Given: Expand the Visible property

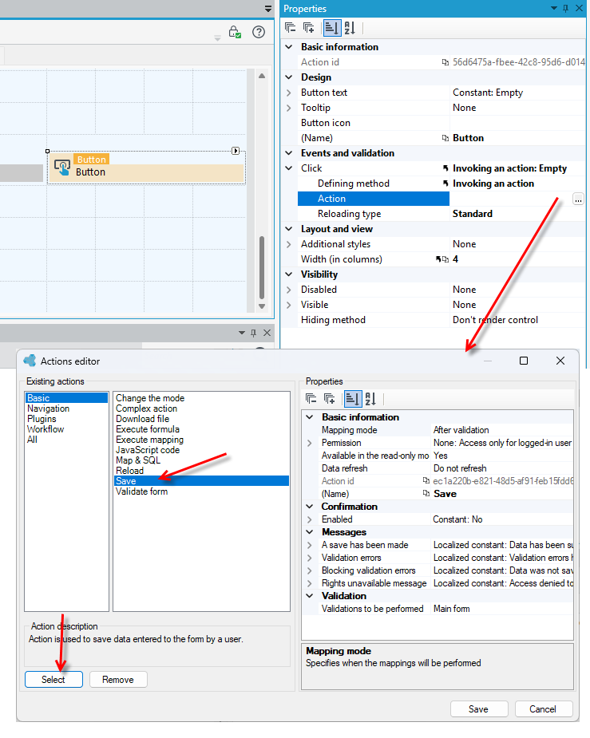Looking at the screenshot, I should (x=289, y=305).
